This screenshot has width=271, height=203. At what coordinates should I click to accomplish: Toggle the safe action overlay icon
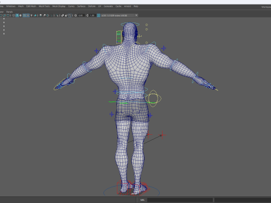click(x=5, y=15)
